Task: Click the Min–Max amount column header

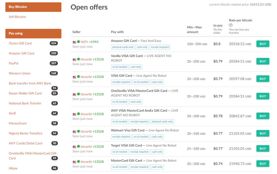Action: [194, 30]
